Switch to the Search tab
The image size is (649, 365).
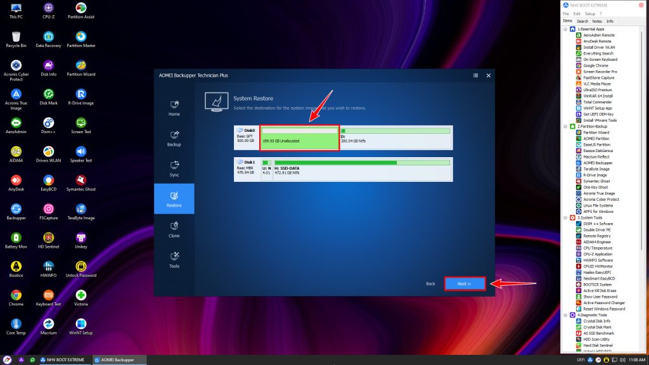coord(582,21)
